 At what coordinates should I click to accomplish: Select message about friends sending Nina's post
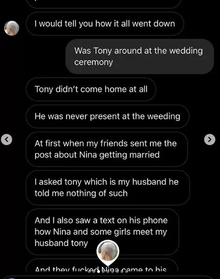tap(106, 149)
